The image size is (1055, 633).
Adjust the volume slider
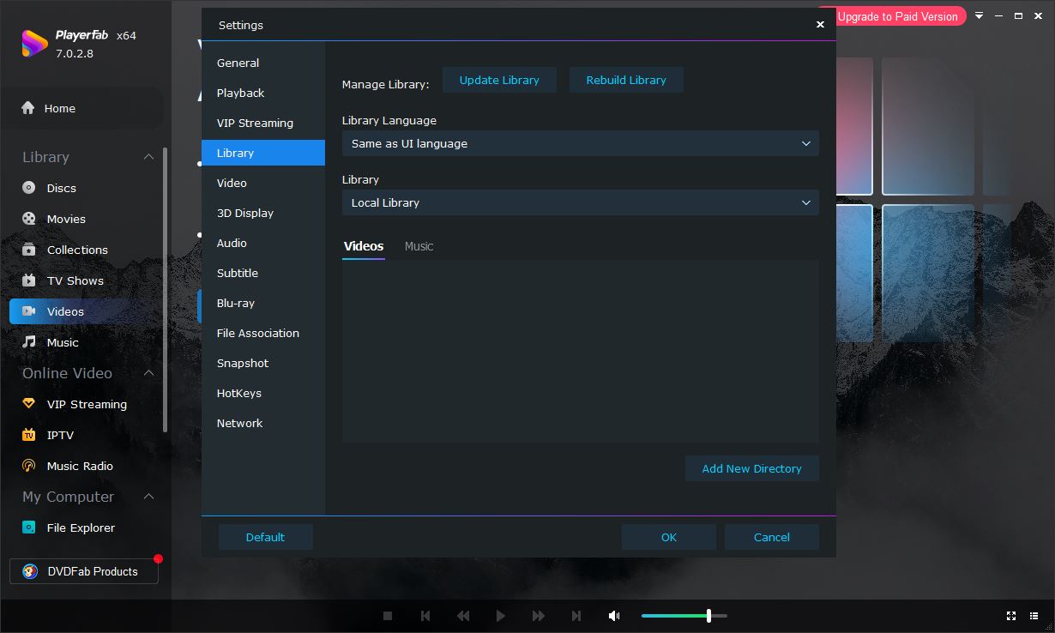(684, 616)
